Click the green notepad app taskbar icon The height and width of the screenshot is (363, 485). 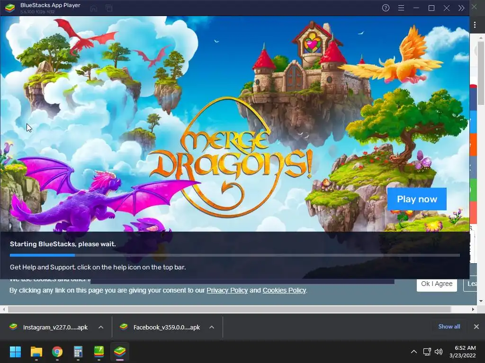tap(99, 352)
